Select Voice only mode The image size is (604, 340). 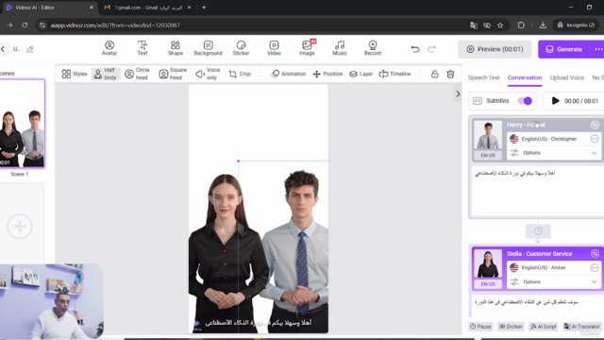pos(208,74)
